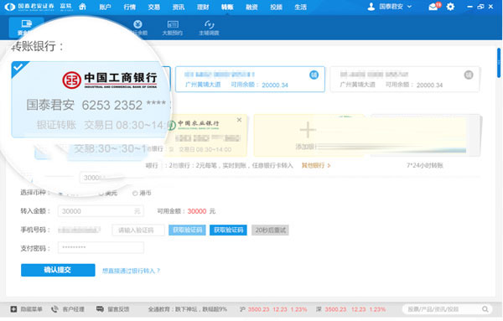Viewport: 503px width, 321px height.
Task: Remove the 中国农业银行 card with the X
Action: [x=239, y=120]
